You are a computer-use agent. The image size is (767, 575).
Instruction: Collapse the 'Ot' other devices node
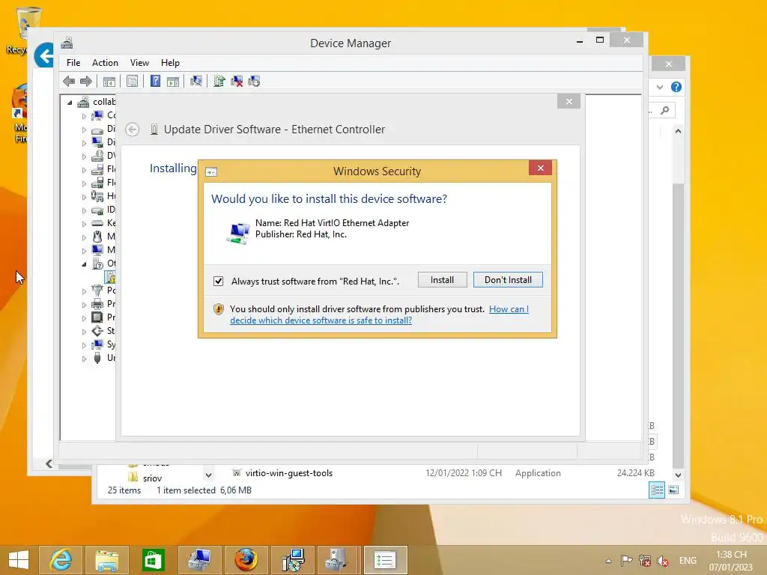(84, 264)
